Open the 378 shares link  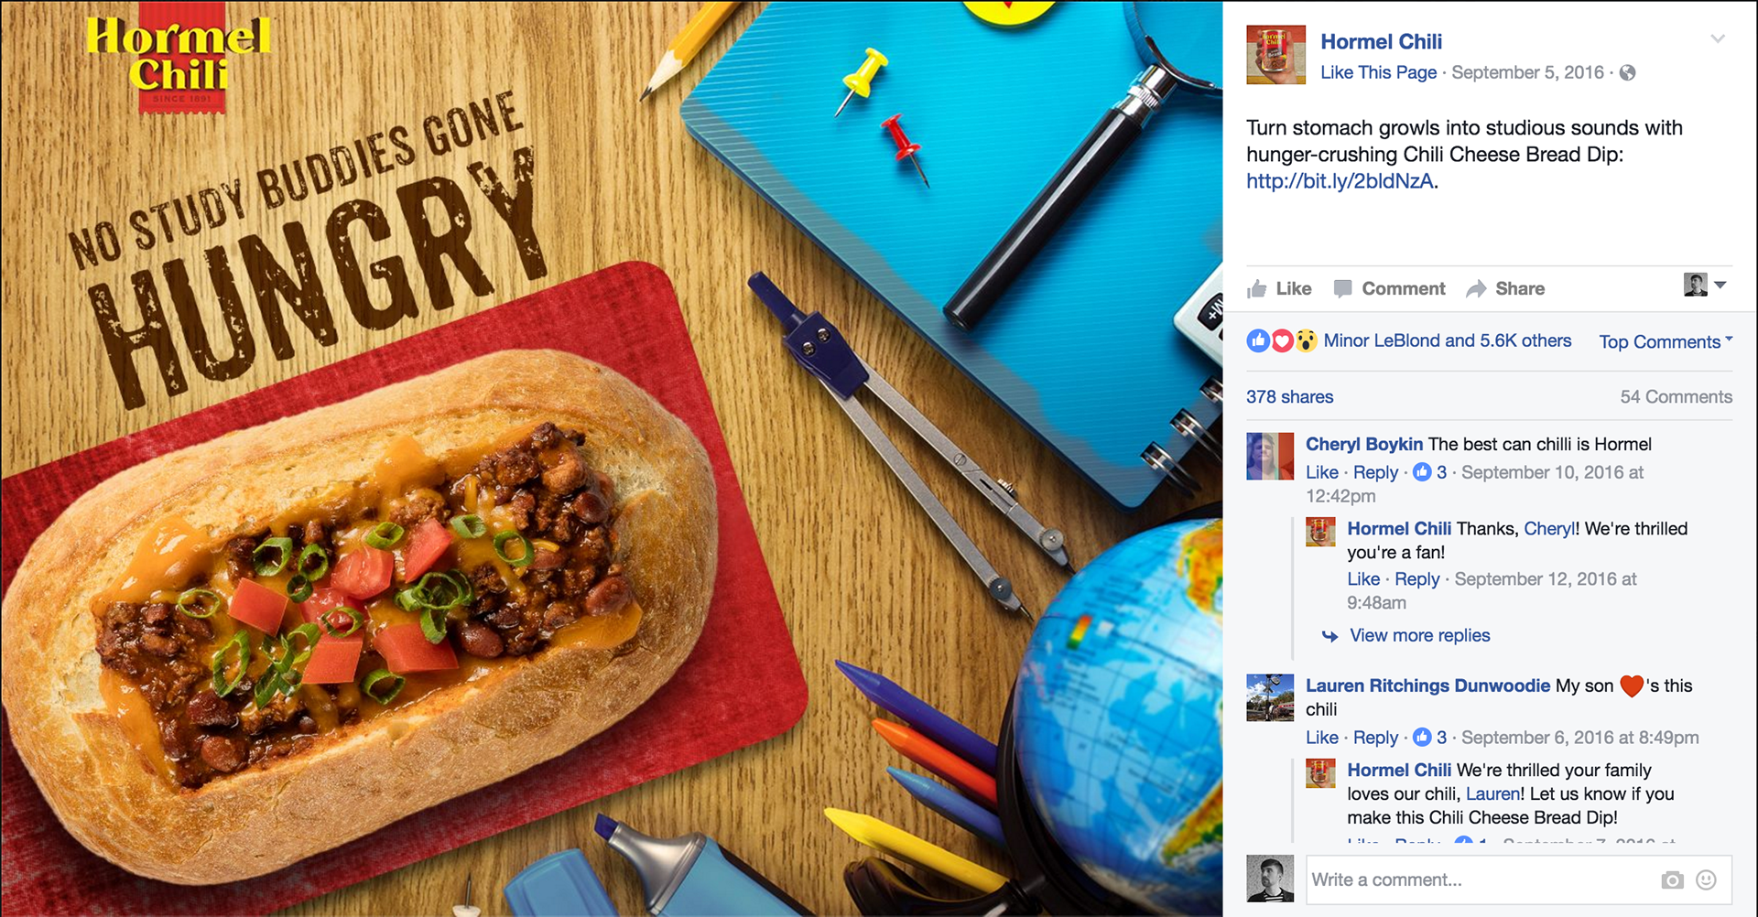click(1289, 397)
